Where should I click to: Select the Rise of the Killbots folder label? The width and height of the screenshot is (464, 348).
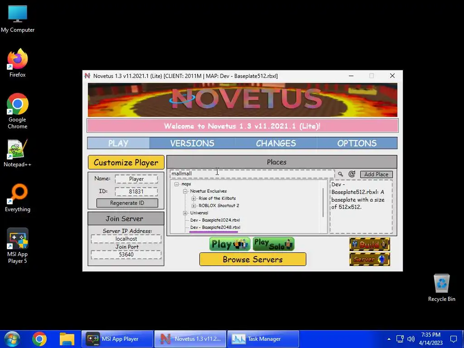click(217, 198)
